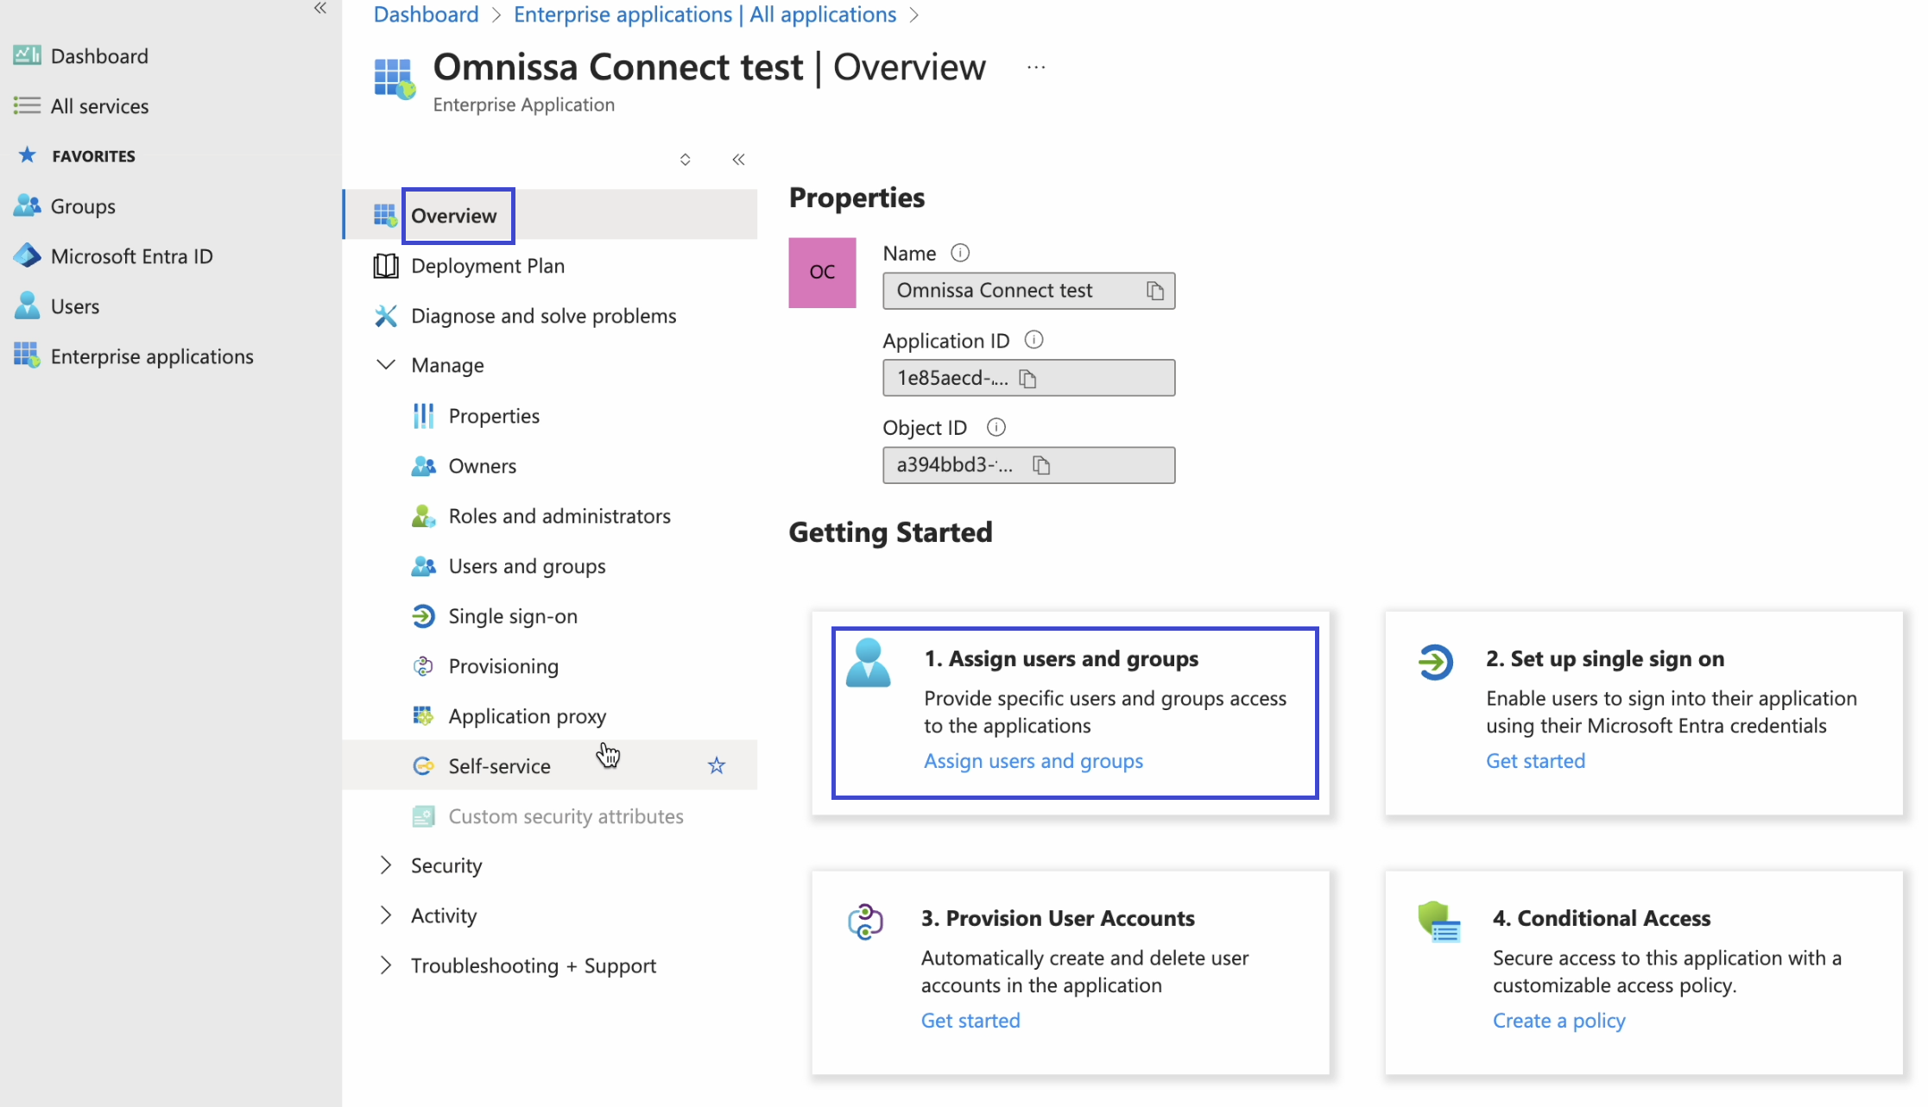This screenshot has width=1928, height=1107.
Task: Expand the Activity section
Action: coord(386,915)
